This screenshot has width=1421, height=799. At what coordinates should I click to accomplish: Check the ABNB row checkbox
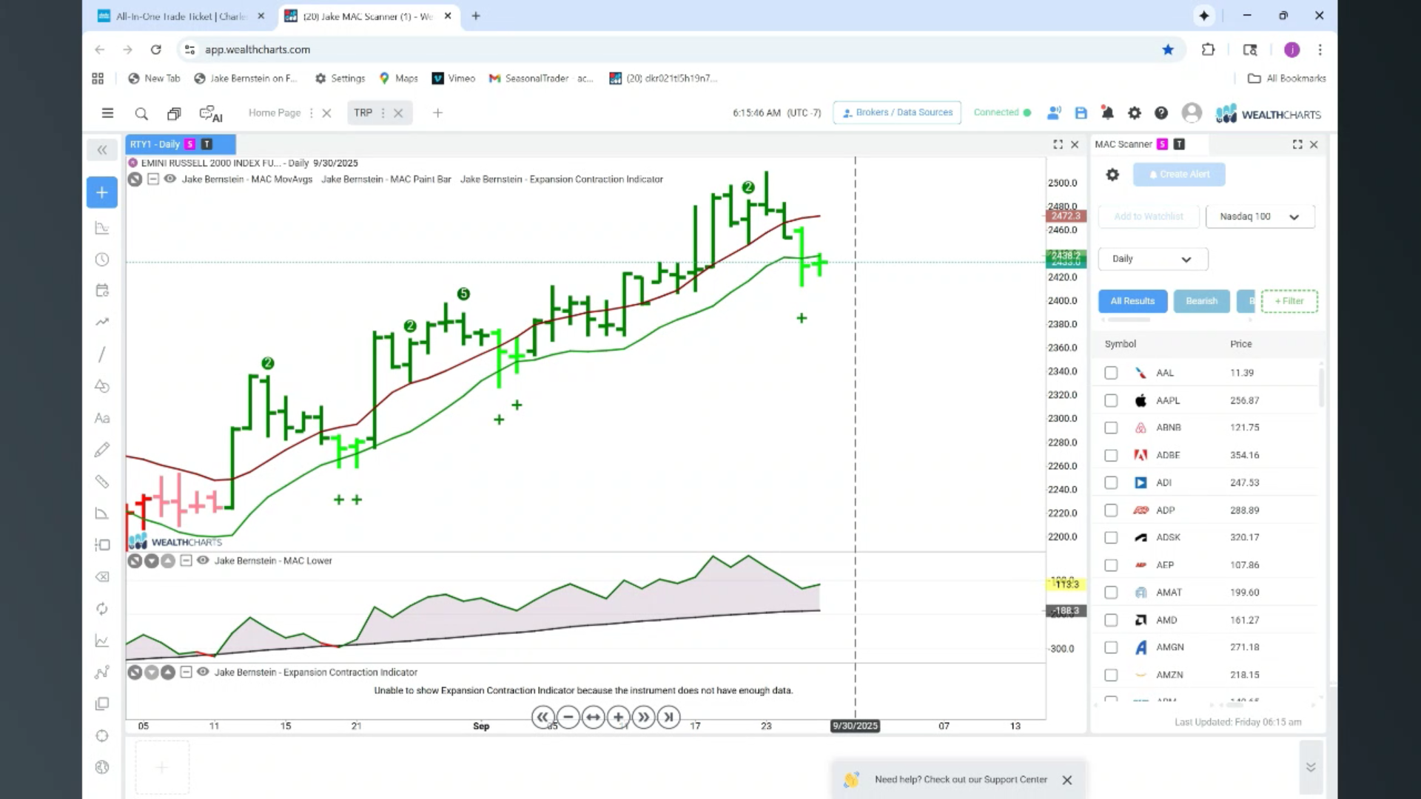[1111, 428]
